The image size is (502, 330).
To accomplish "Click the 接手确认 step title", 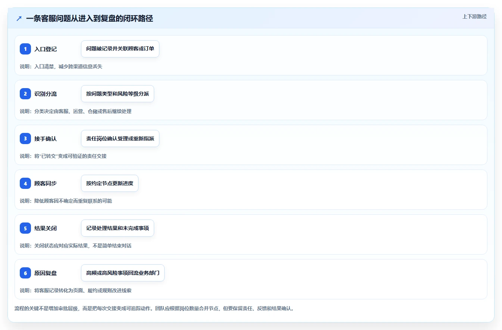I will pos(46,138).
